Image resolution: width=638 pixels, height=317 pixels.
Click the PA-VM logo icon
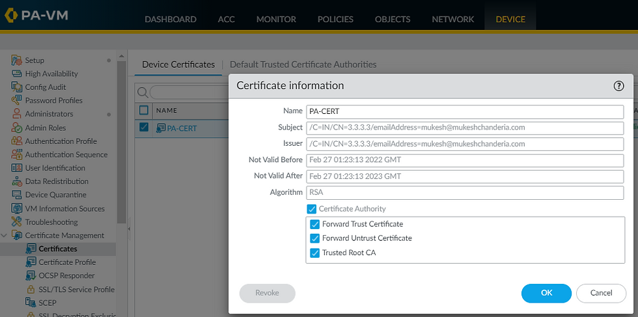pyautogui.click(x=11, y=16)
